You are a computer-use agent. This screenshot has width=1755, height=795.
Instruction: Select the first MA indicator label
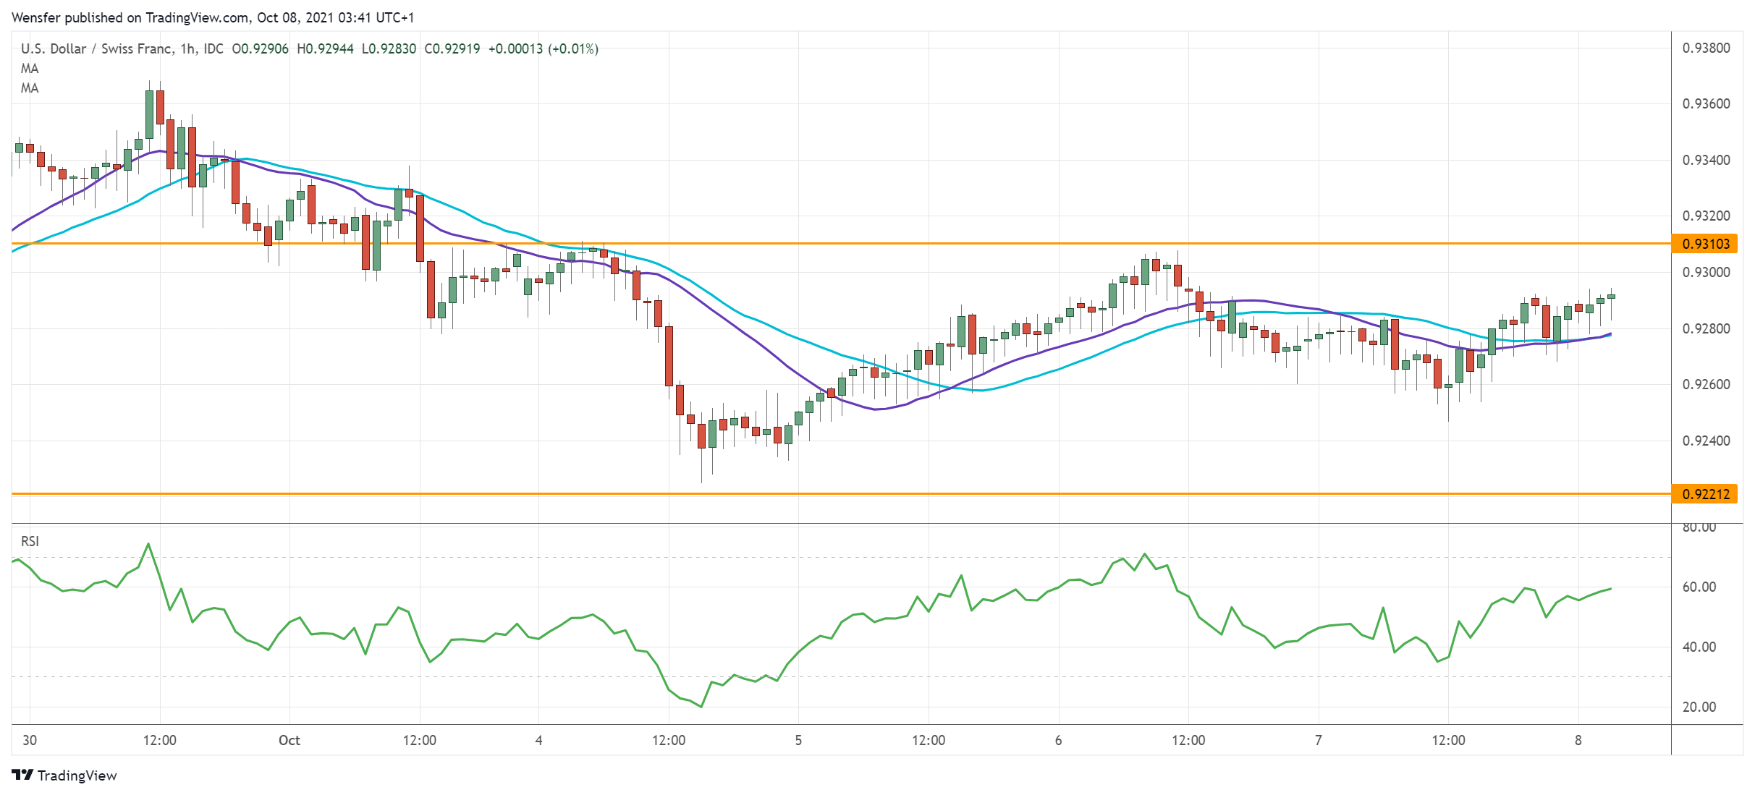28,68
